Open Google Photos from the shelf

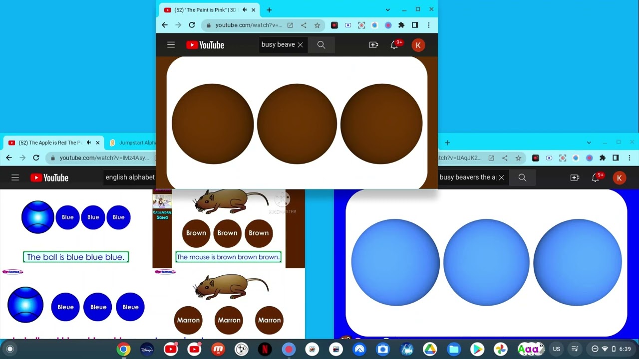click(501, 350)
